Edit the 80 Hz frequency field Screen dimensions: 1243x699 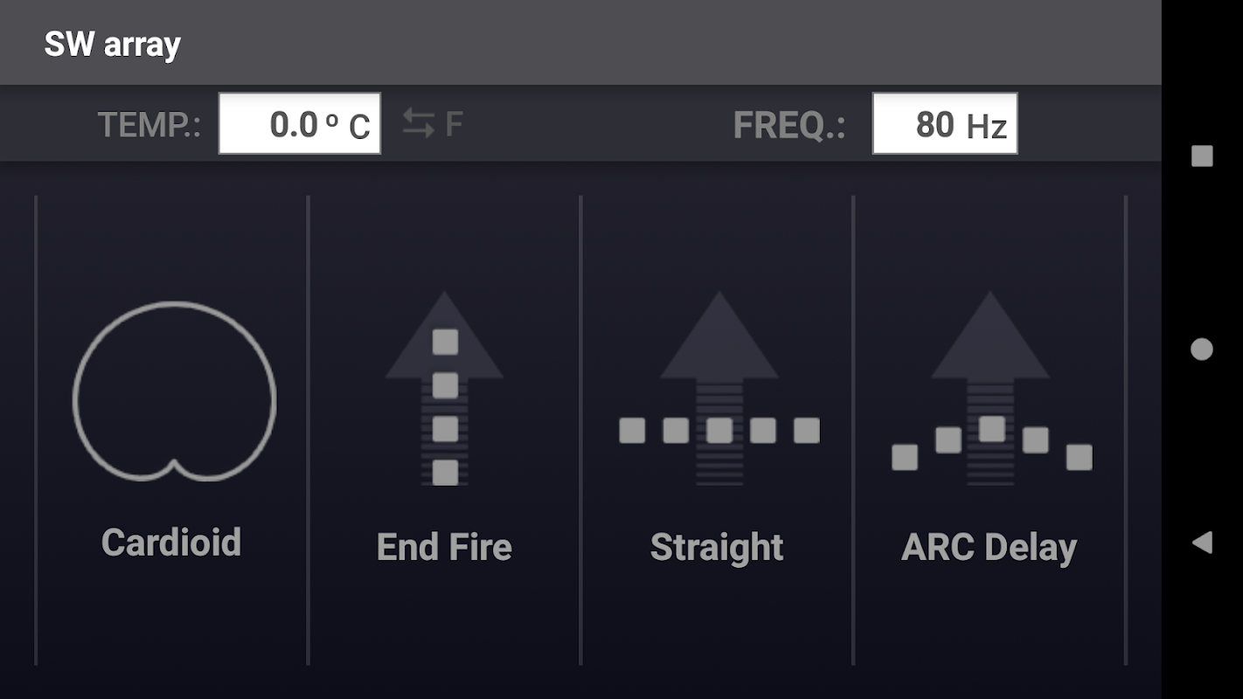944,124
